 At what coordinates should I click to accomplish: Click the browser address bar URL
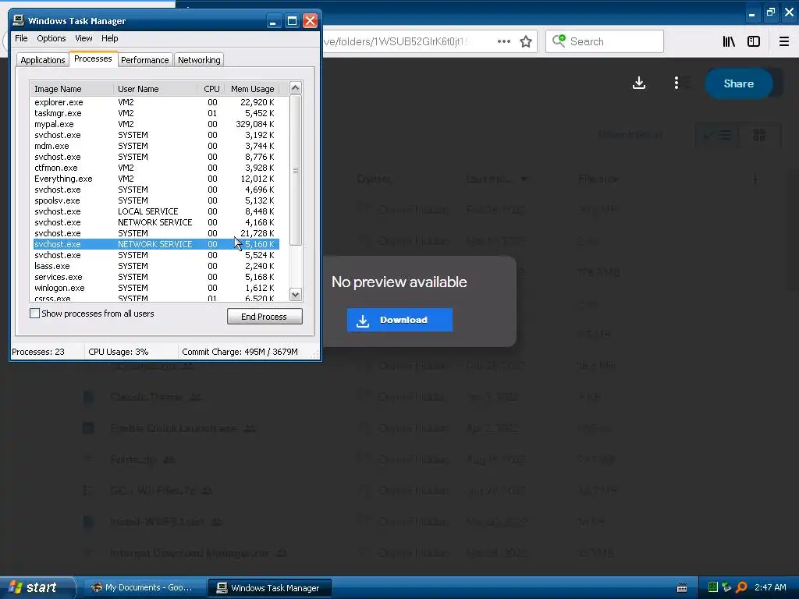(395, 41)
